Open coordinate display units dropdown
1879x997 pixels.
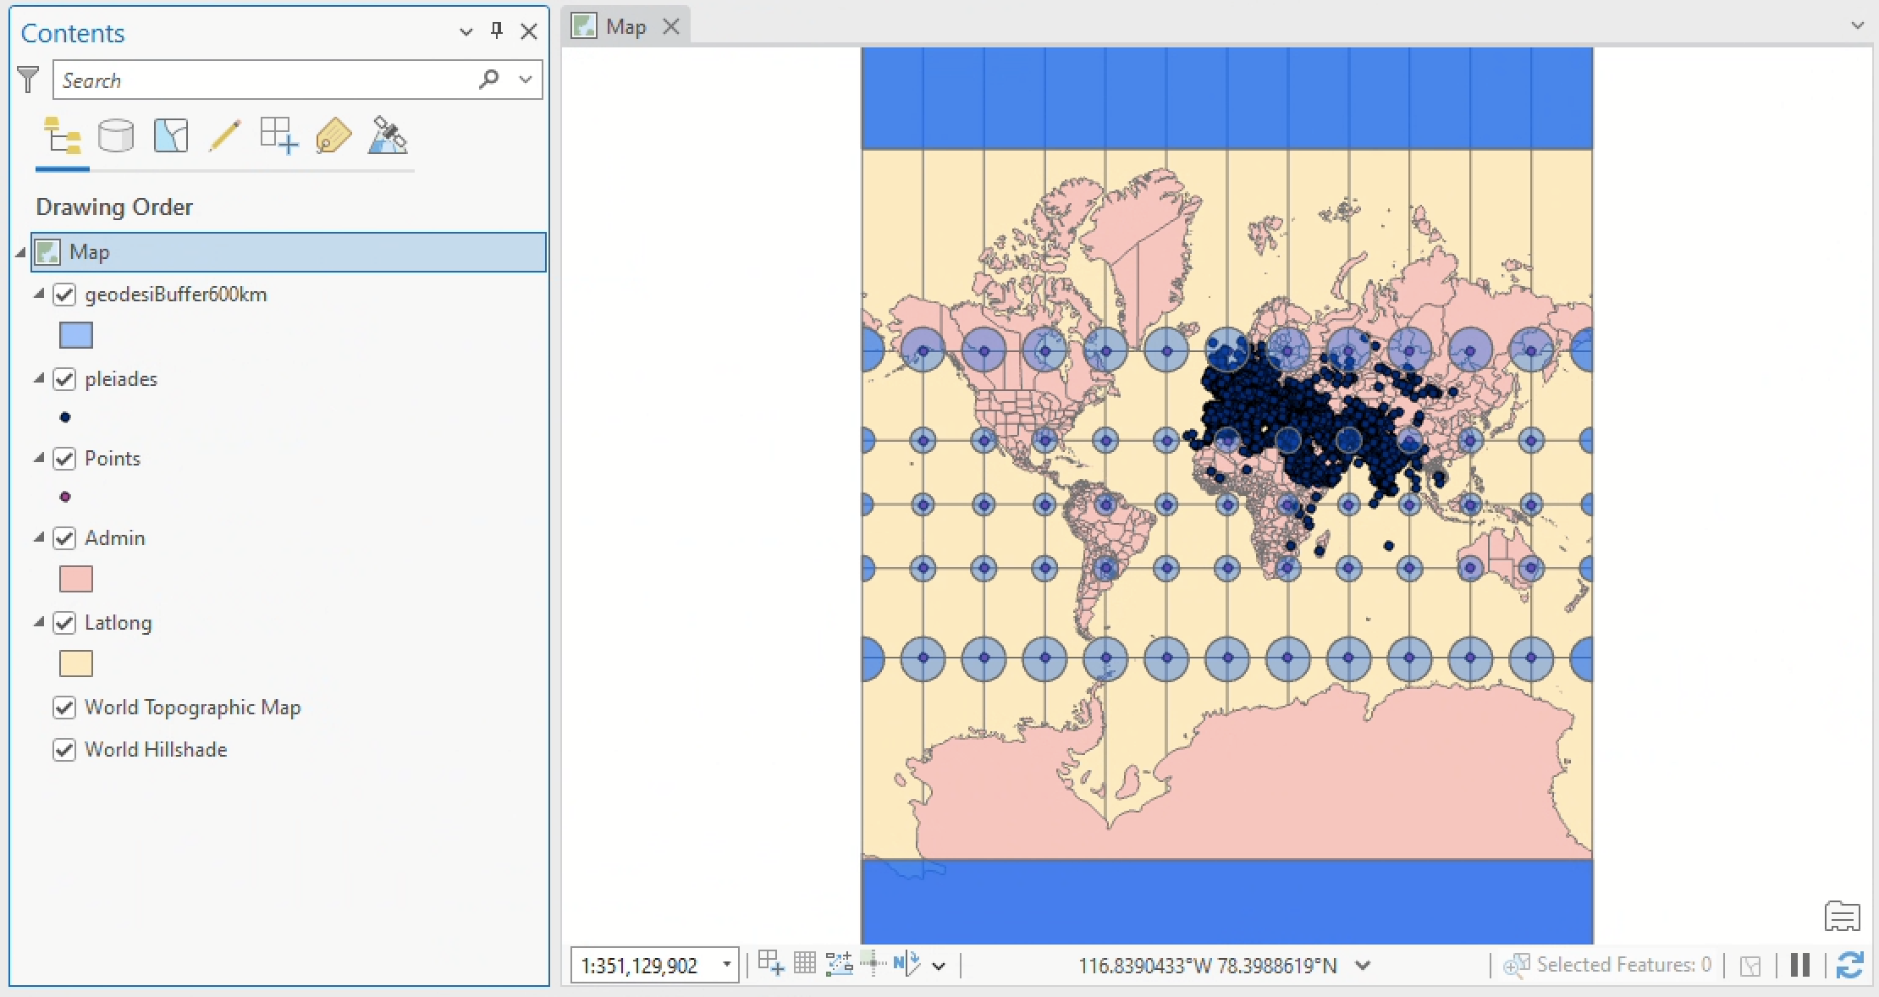(x=1363, y=965)
